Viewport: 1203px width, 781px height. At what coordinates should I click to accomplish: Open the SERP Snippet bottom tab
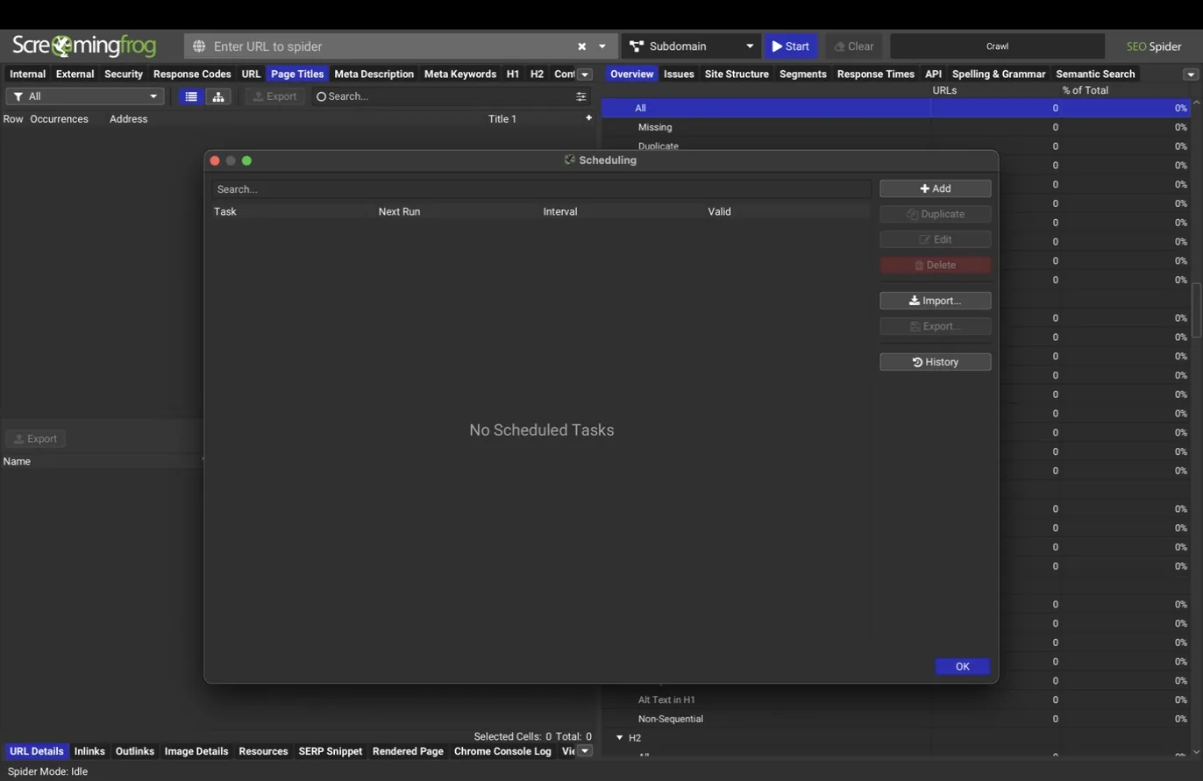pyautogui.click(x=331, y=751)
